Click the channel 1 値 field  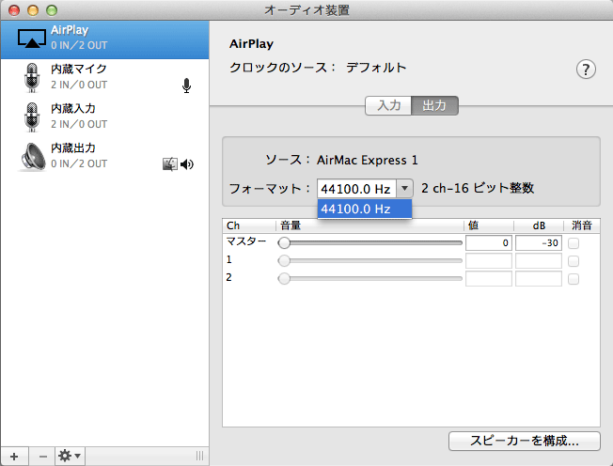489,261
